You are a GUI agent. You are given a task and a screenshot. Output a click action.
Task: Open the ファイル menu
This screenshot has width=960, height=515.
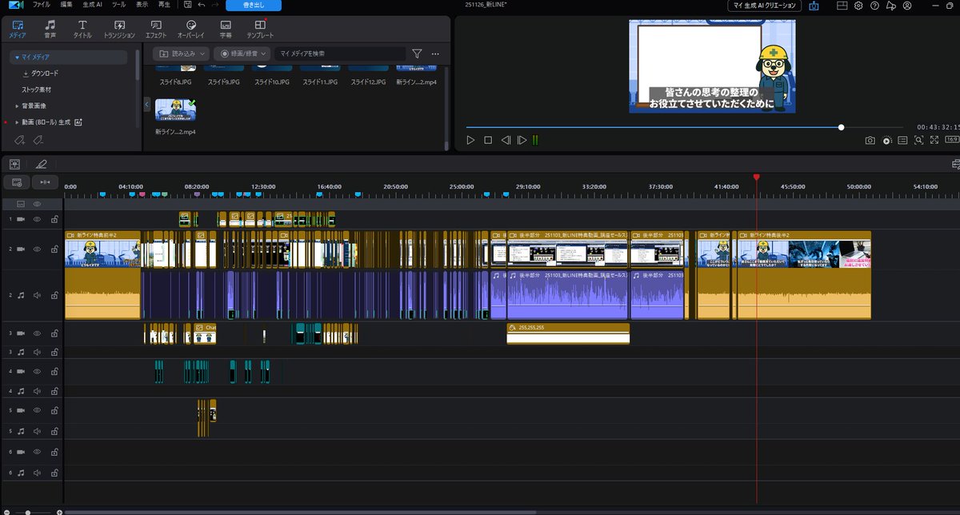[x=41, y=5]
